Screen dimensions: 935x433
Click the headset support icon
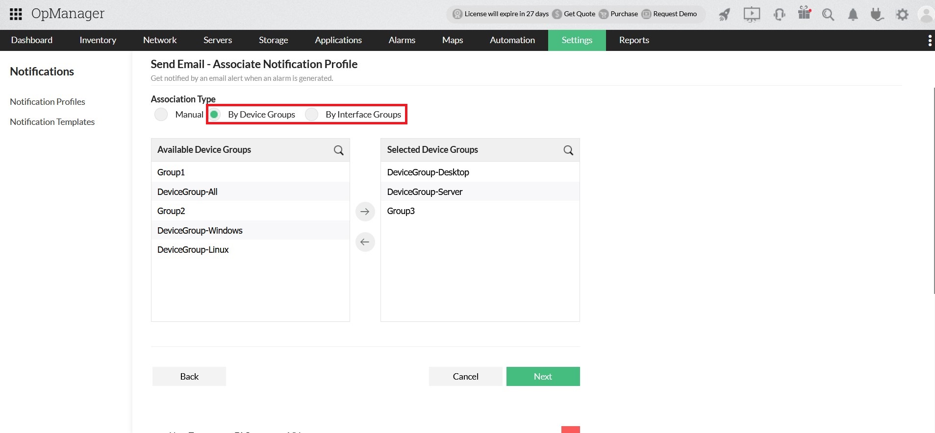coord(779,14)
